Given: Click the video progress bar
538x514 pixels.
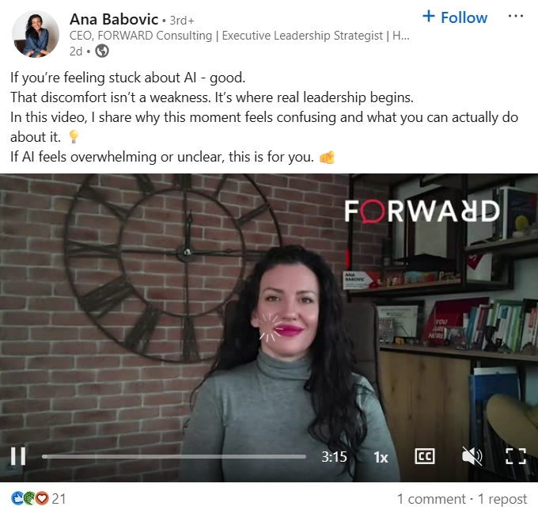Looking at the screenshot, I should click(173, 457).
